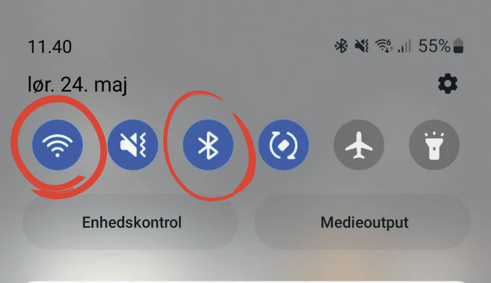Turn on the flashlight tile

(x=434, y=145)
